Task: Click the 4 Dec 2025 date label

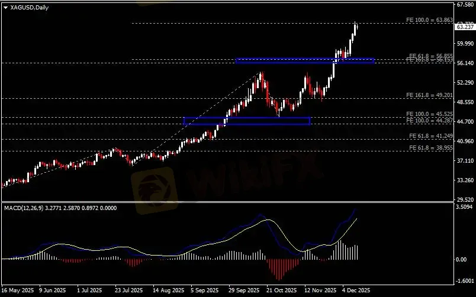Action: click(355, 291)
